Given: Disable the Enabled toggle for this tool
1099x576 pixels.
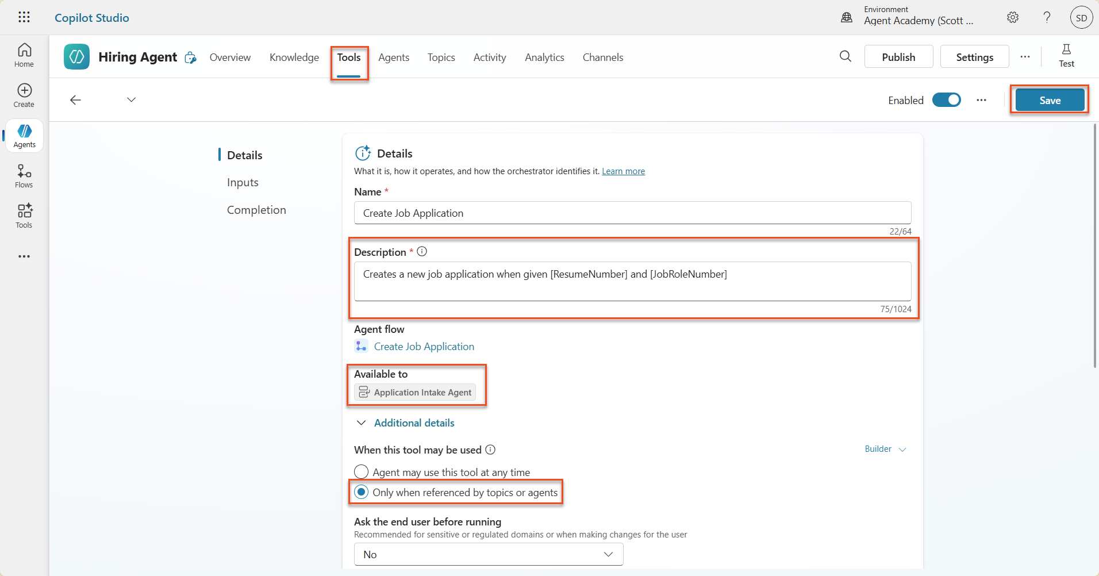Looking at the screenshot, I should 946,99.
